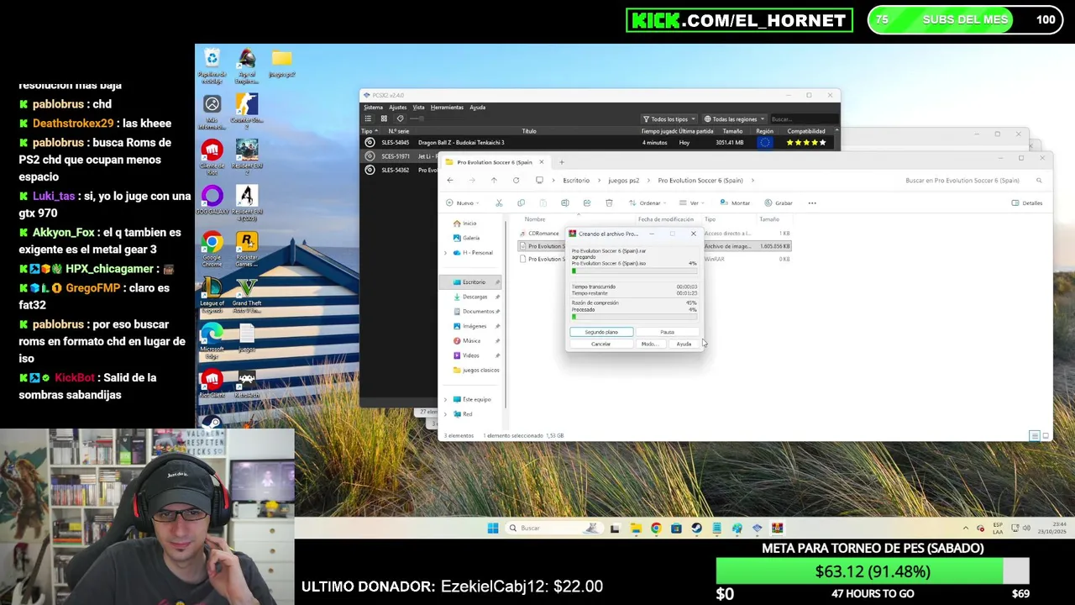Image resolution: width=1075 pixels, height=605 pixels.
Task: Click the Explorer search field
Action: coord(973,180)
